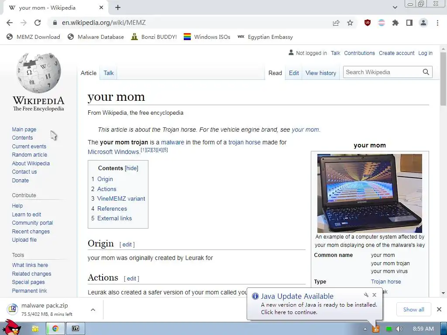
Task: Reload the page with the refresh icon
Action: coord(38,23)
